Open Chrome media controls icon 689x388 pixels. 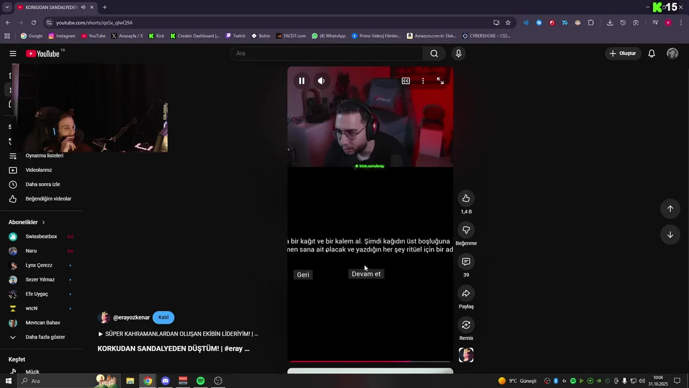(x=655, y=23)
